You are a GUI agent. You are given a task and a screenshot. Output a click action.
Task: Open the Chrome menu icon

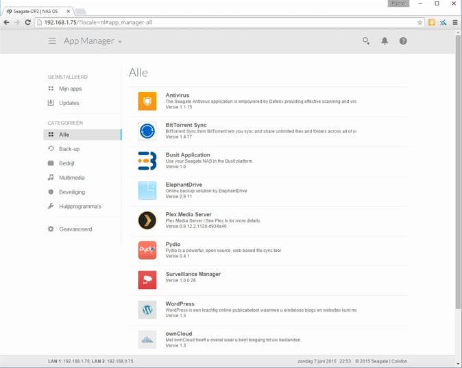(x=455, y=23)
